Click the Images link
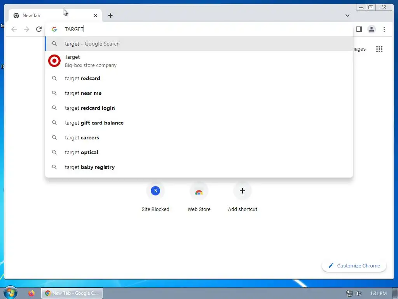This screenshot has width=398, height=299. tap(359, 49)
